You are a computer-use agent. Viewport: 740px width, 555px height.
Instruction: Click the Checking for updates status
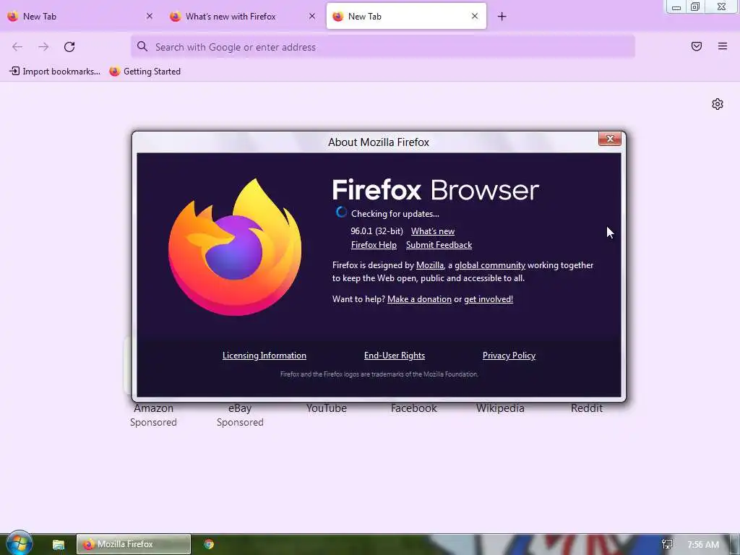395,214
